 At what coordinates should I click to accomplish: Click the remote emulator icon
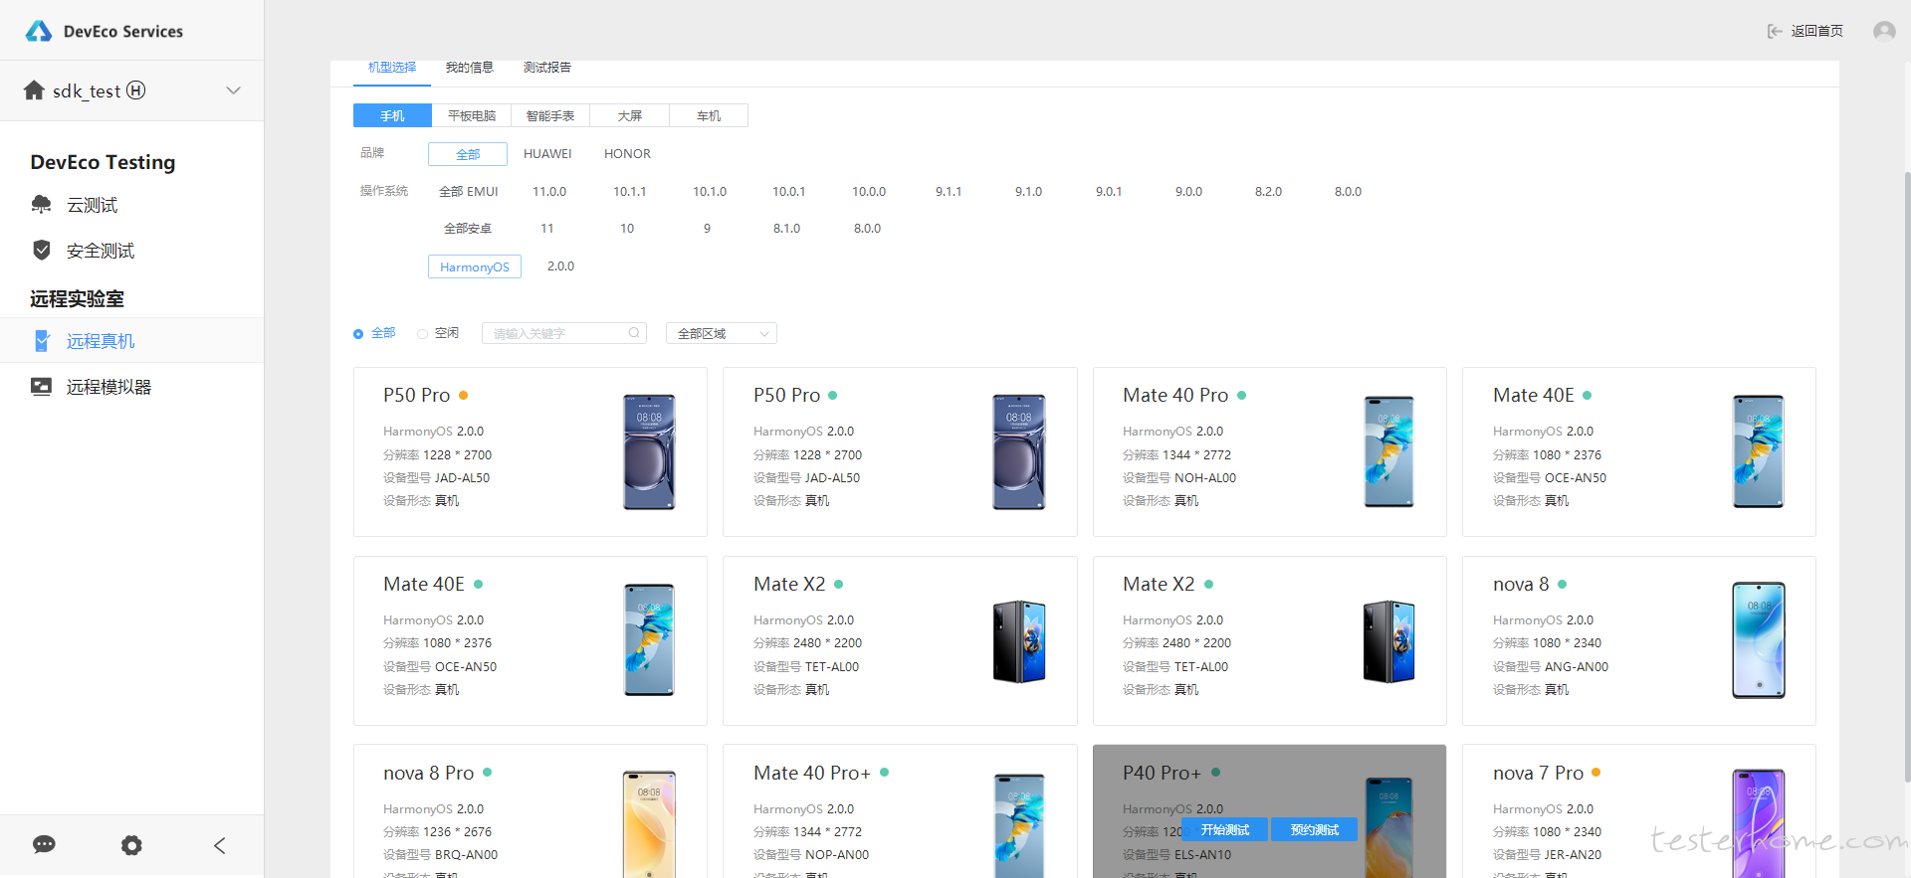pos(41,387)
